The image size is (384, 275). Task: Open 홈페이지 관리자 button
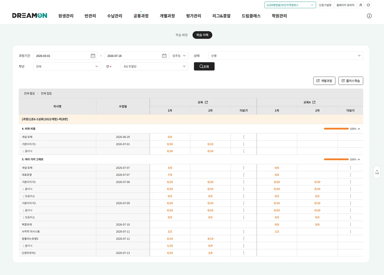[345, 5]
